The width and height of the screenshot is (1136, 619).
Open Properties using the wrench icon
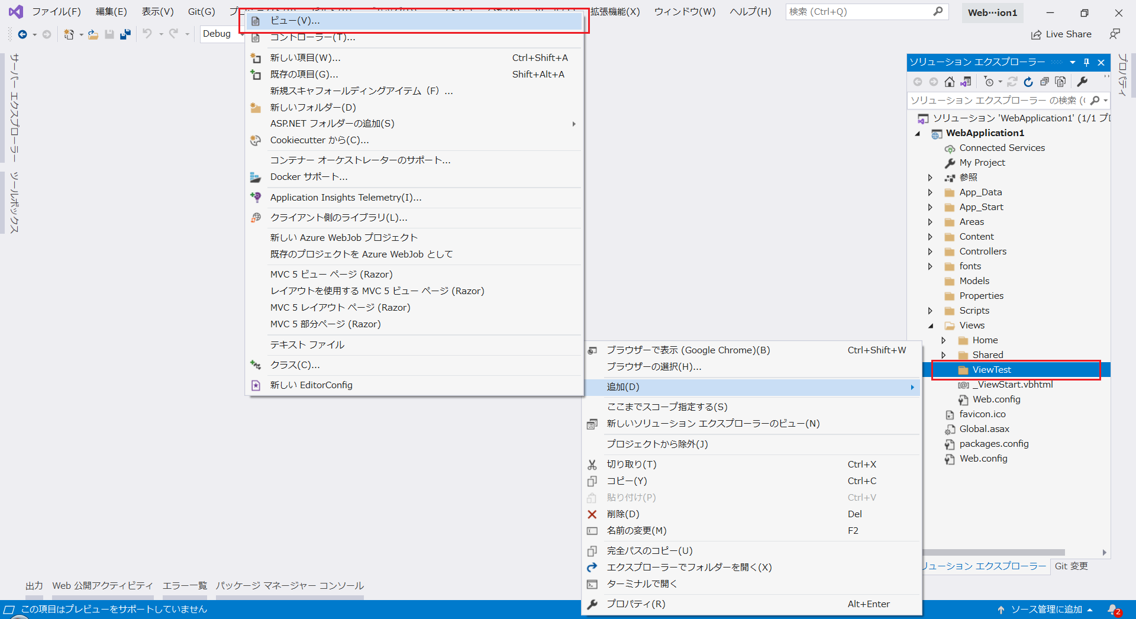(1083, 82)
